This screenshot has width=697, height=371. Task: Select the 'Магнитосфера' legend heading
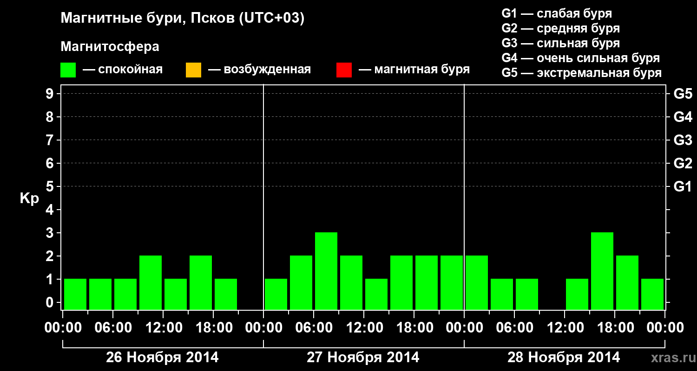110,47
